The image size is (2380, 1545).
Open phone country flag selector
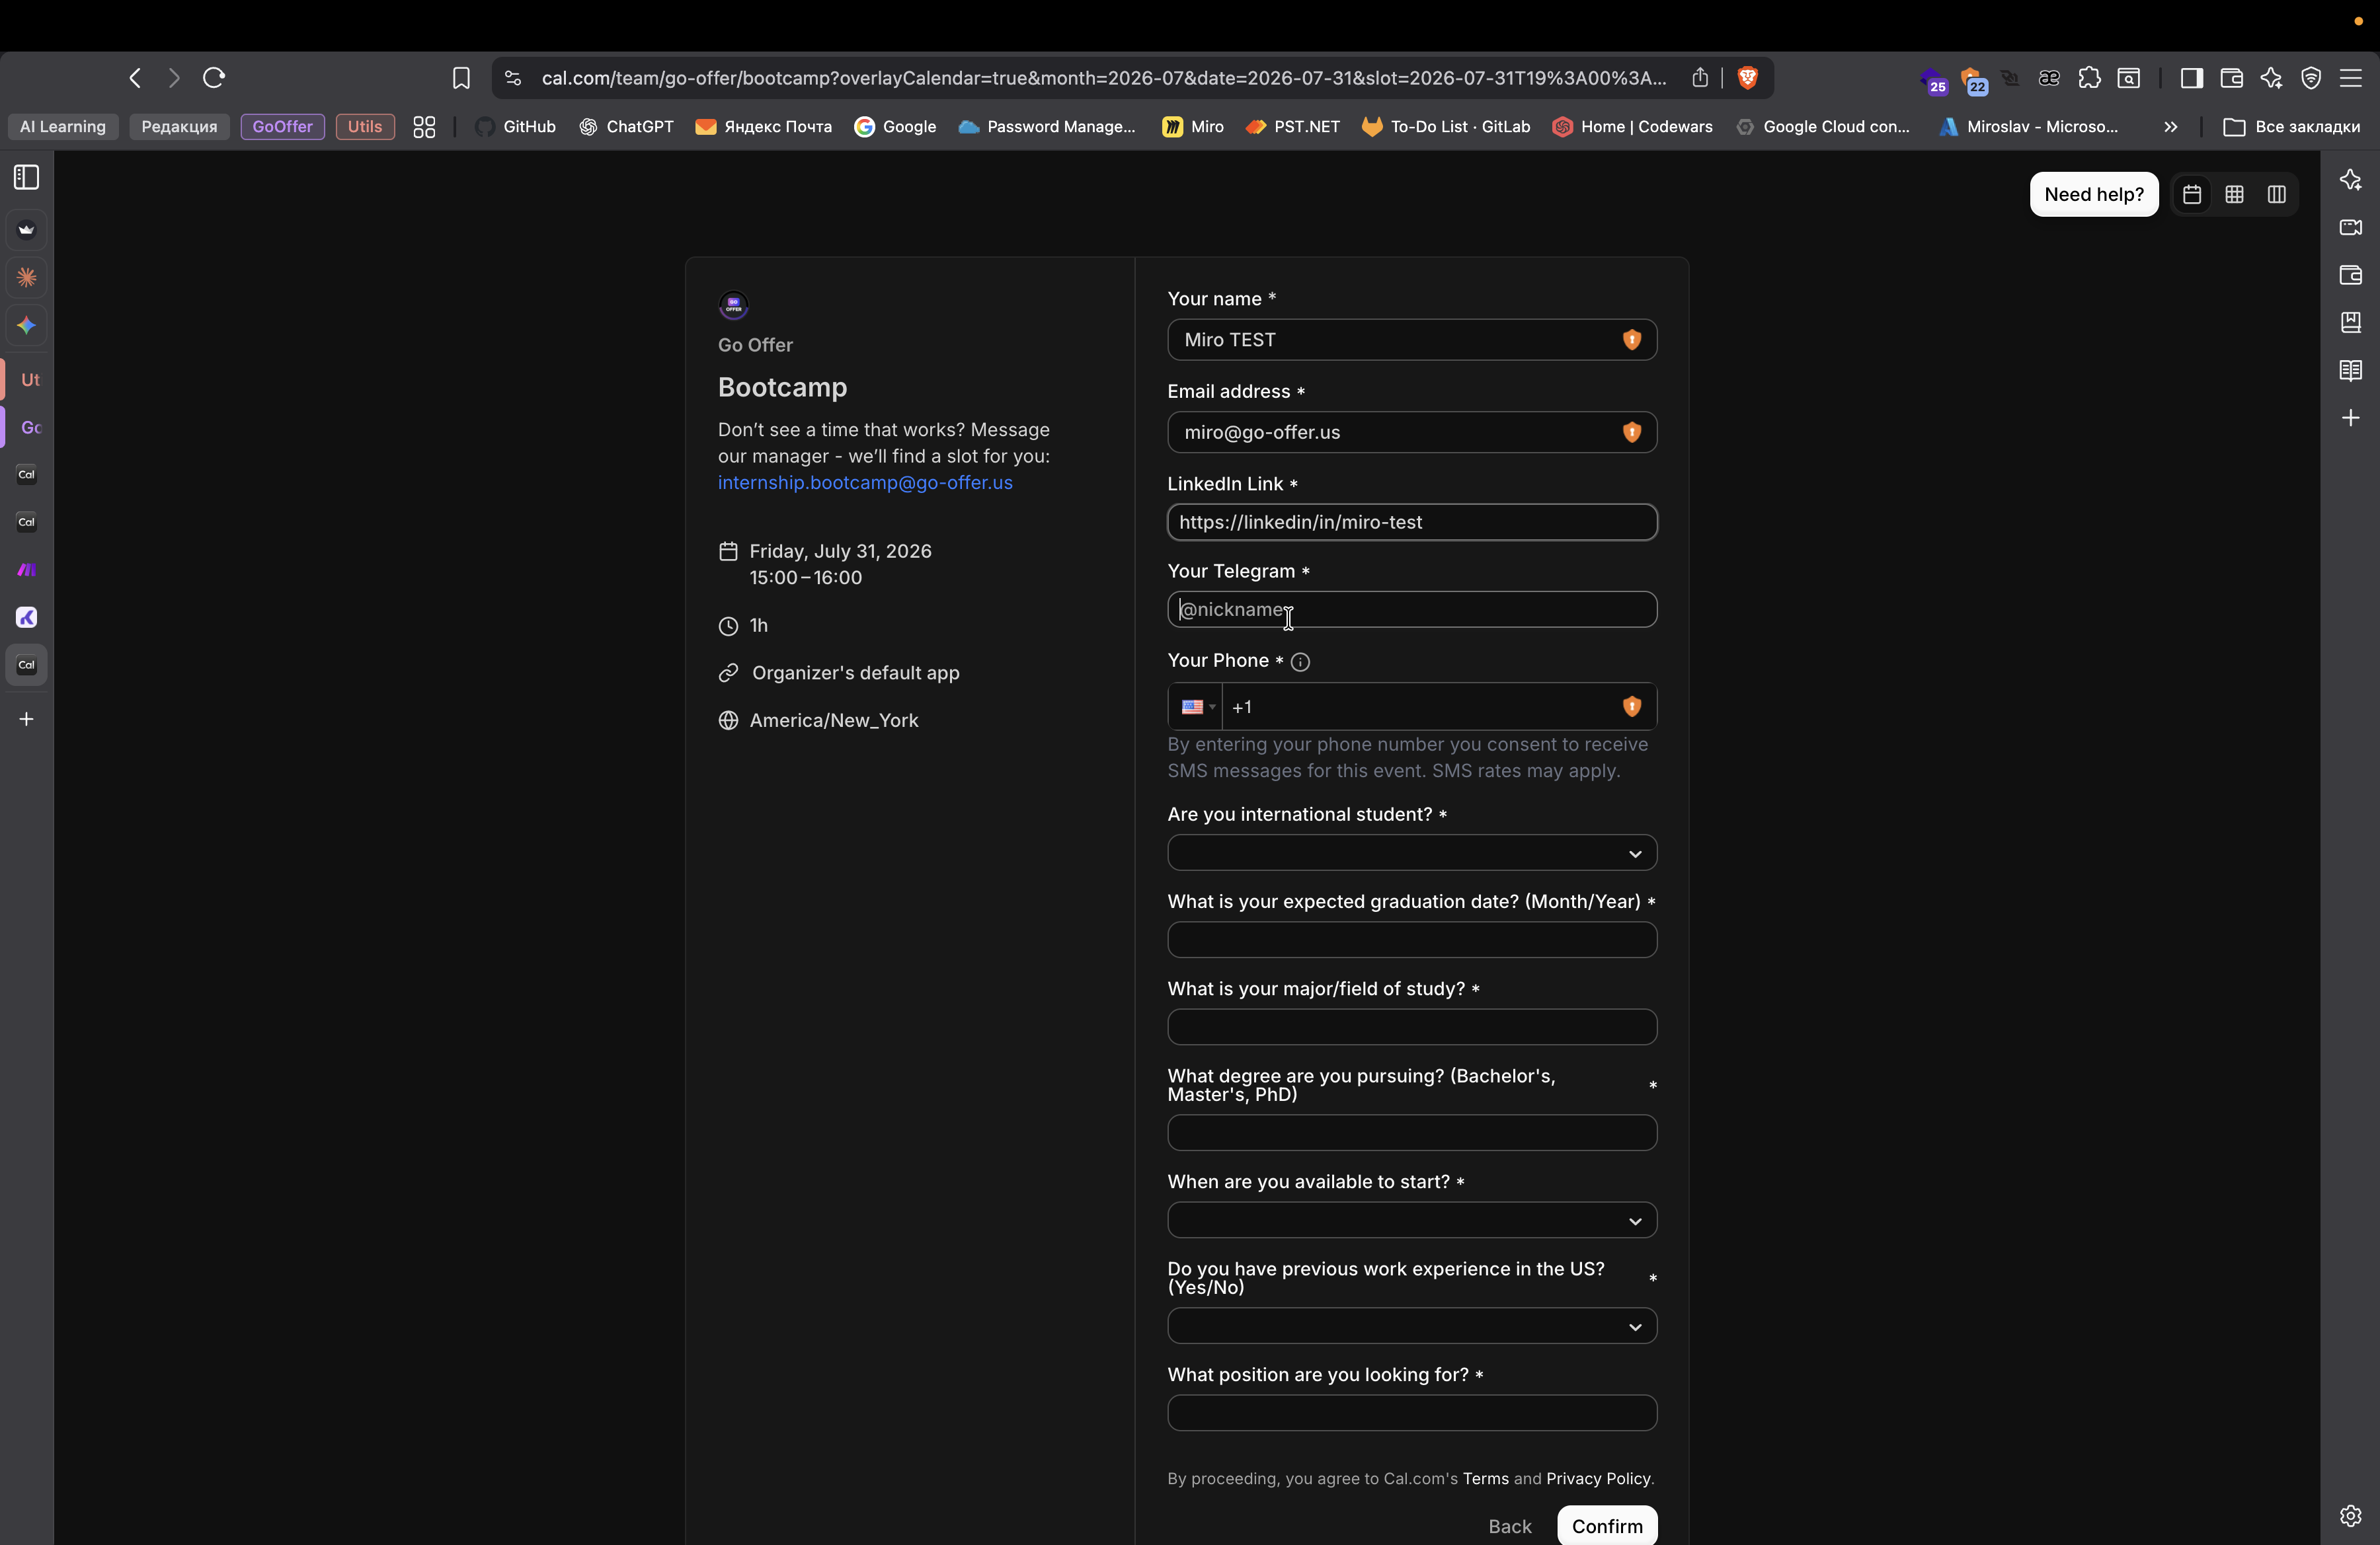1196,708
